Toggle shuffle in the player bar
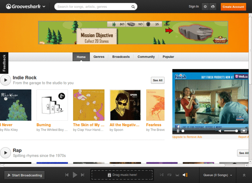 [x=162, y=175]
